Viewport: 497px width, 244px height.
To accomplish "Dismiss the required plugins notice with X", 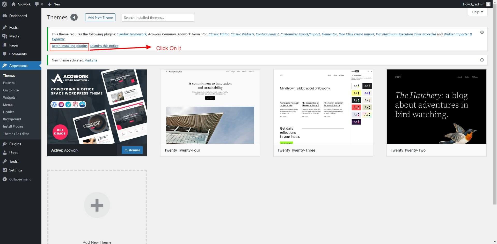I will (x=482, y=32).
